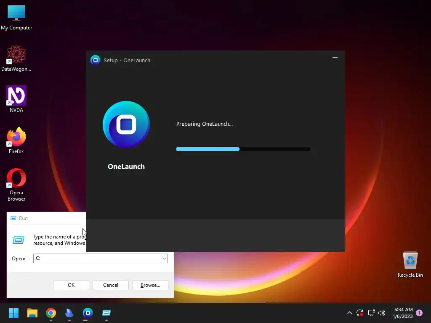Select the NVDA desktop shortcut
Image resolution: width=431 pixels, height=323 pixels.
[16, 99]
